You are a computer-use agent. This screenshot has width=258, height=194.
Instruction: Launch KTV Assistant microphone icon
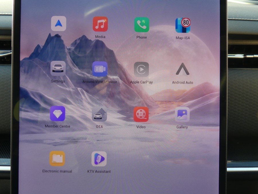point(99,159)
